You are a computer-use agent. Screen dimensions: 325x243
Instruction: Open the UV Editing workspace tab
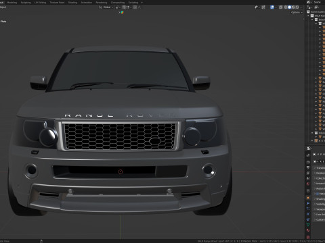click(x=40, y=3)
